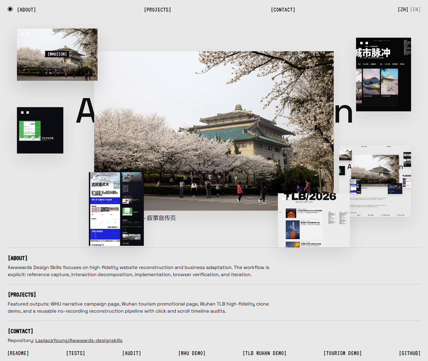This screenshot has width=428, height=361.
Task: Open the dark card with green screenshot
Action: point(40,130)
